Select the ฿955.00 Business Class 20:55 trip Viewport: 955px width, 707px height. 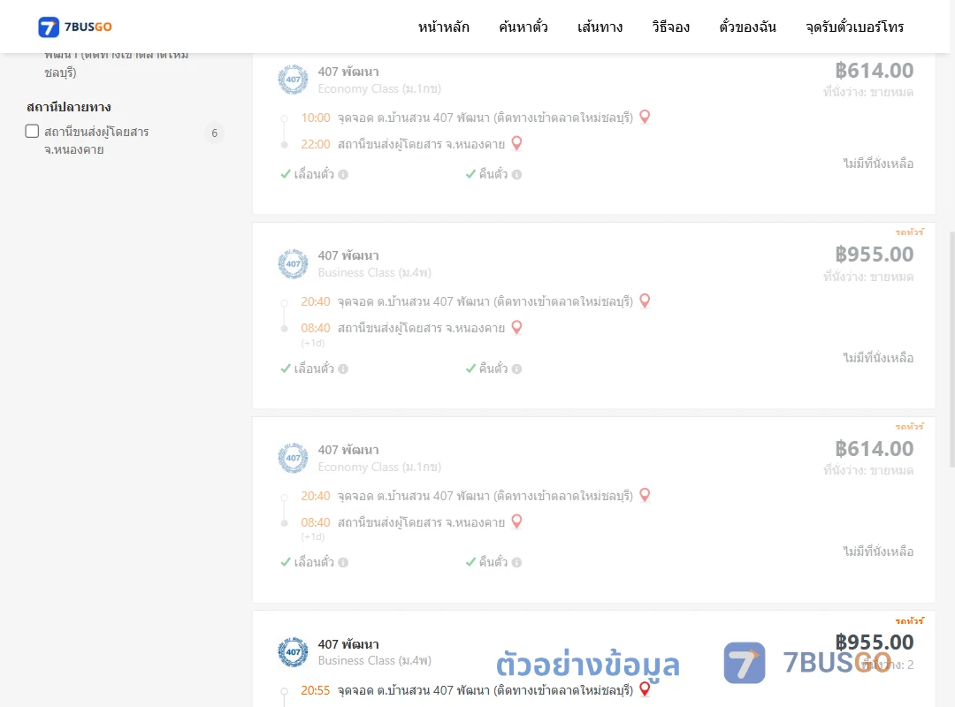coord(594,659)
